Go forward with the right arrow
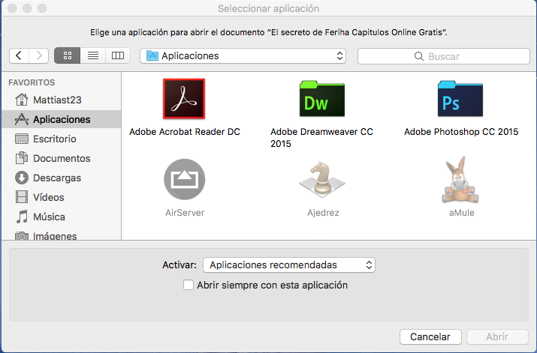537x353 pixels. [x=39, y=55]
